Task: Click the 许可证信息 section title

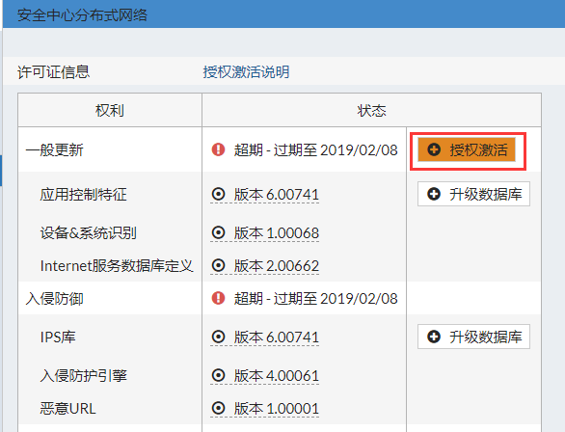Action: [x=53, y=71]
